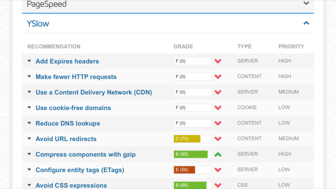Screen dimensions: 336x189
Task: Click the PRIORITY column header
Action: pos(291,47)
